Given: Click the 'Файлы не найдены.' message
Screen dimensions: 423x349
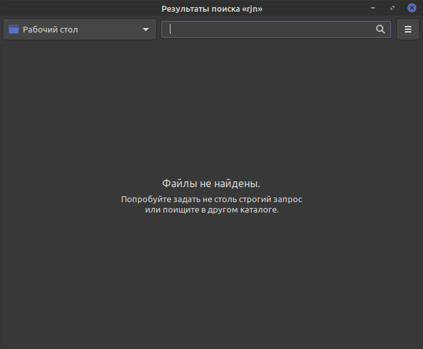Looking at the screenshot, I should click(x=211, y=183).
